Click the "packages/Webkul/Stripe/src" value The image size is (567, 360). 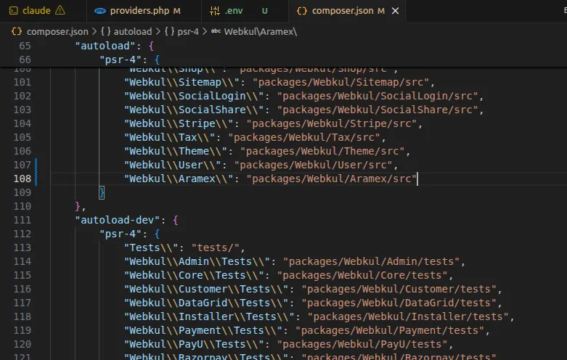(x=332, y=123)
